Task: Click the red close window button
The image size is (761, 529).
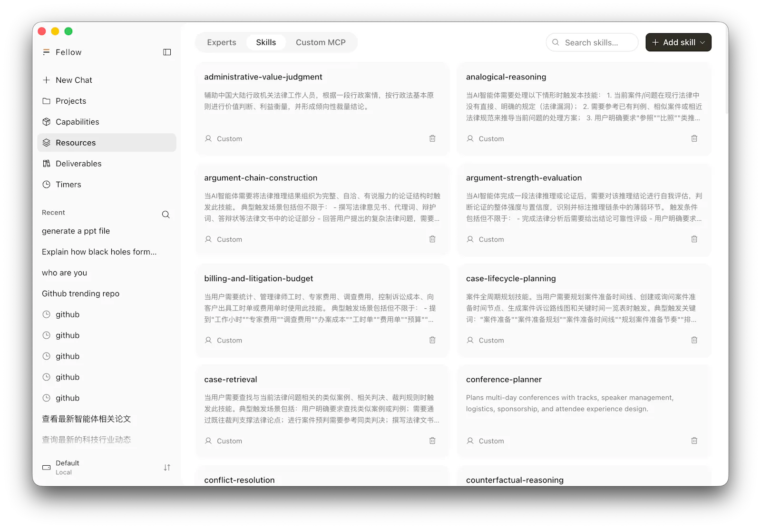Action: tap(42, 31)
